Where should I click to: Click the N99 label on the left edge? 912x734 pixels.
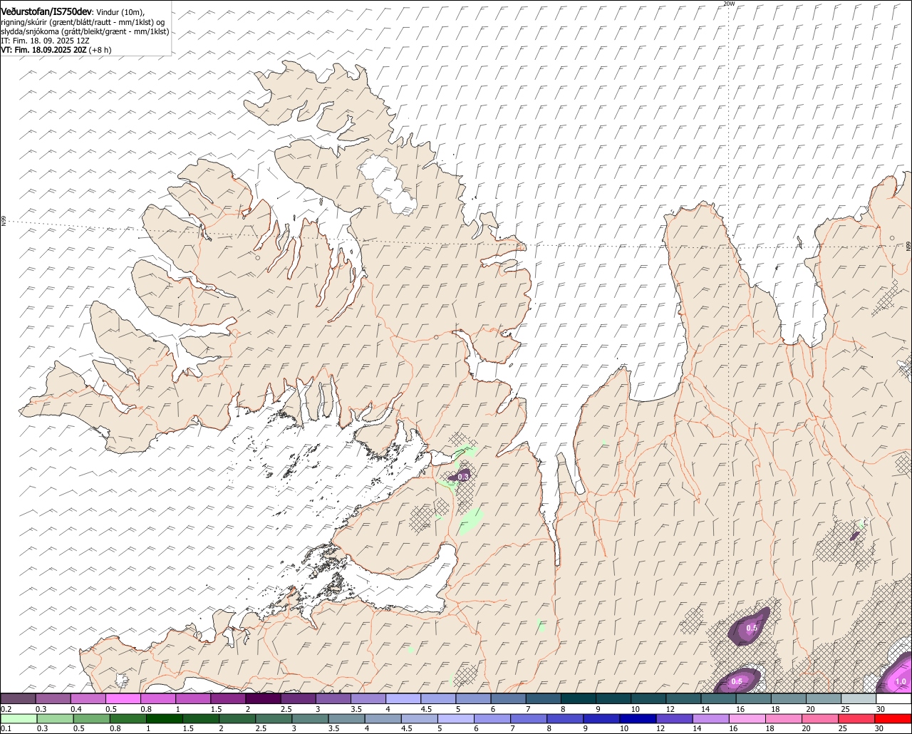4,222
